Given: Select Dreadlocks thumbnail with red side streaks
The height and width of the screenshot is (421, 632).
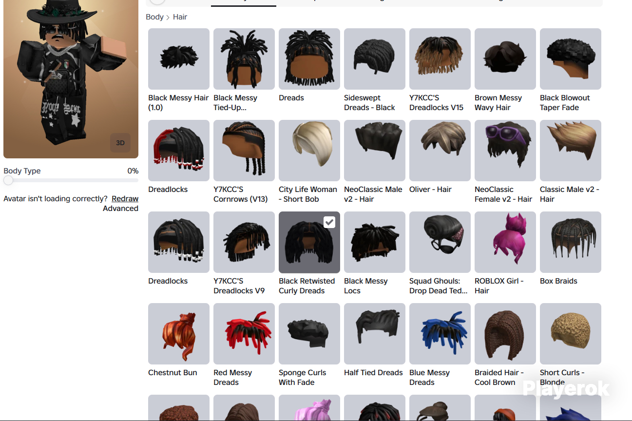Looking at the screenshot, I should [179, 151].
